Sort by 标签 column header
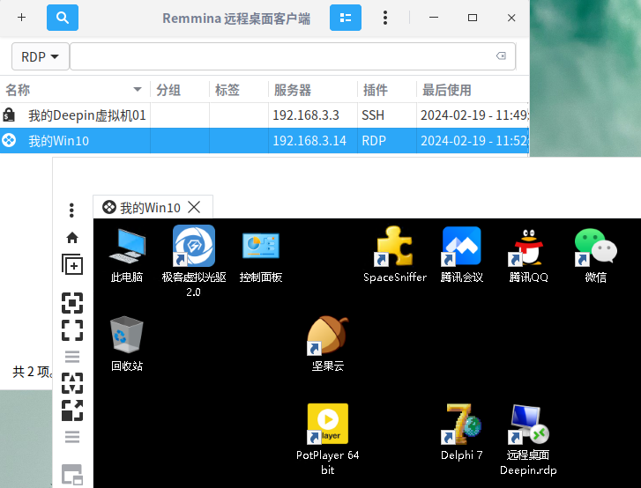This screenshot has height=488, width=641. pyautogui.click(x=239, y=90)
